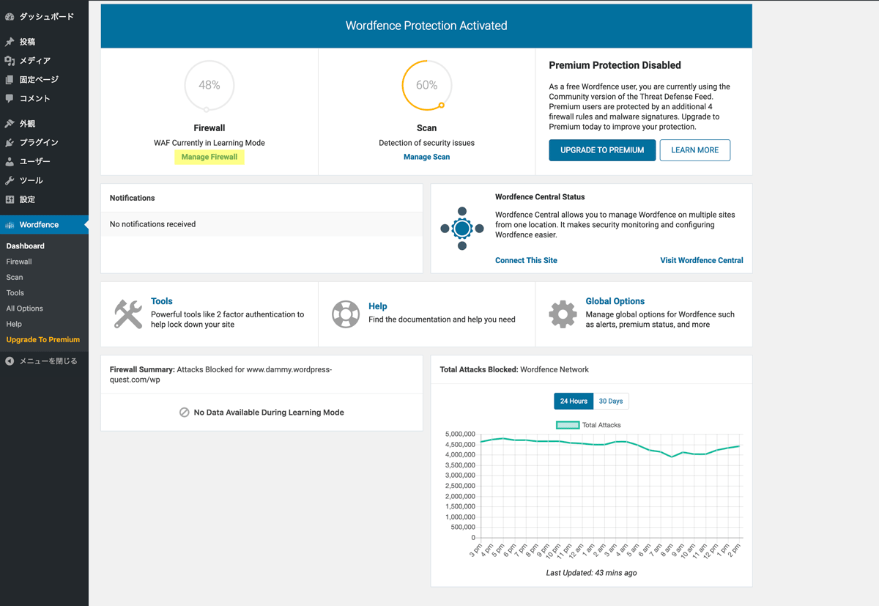Click the Detection of security issues text
Image resolution: width=879 pixels, height=606 pixels.
coord(427,143)
